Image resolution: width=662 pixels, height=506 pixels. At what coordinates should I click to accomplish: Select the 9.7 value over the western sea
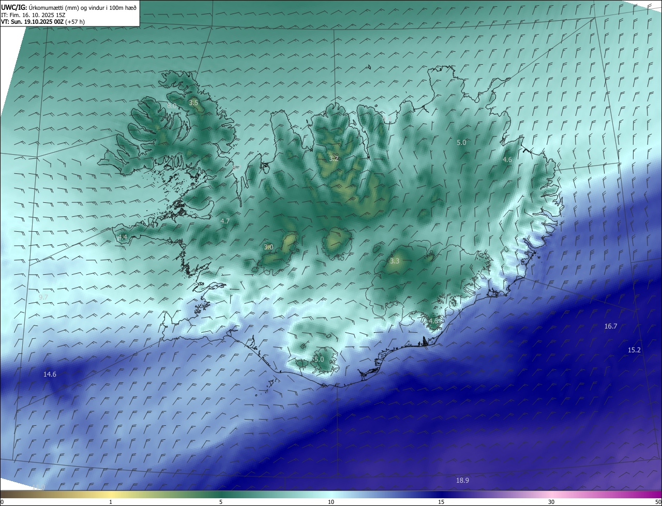coord(43,297)
